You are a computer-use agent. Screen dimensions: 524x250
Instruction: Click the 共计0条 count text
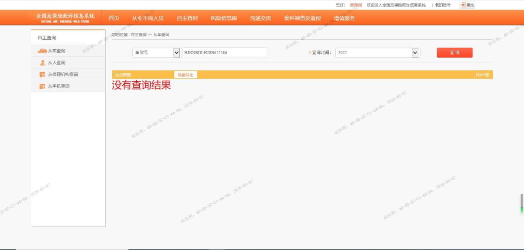[483, 75]
